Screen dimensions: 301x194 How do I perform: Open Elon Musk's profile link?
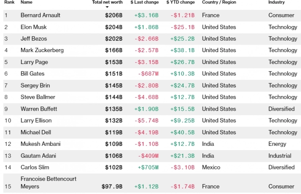(x=34, y=27)
